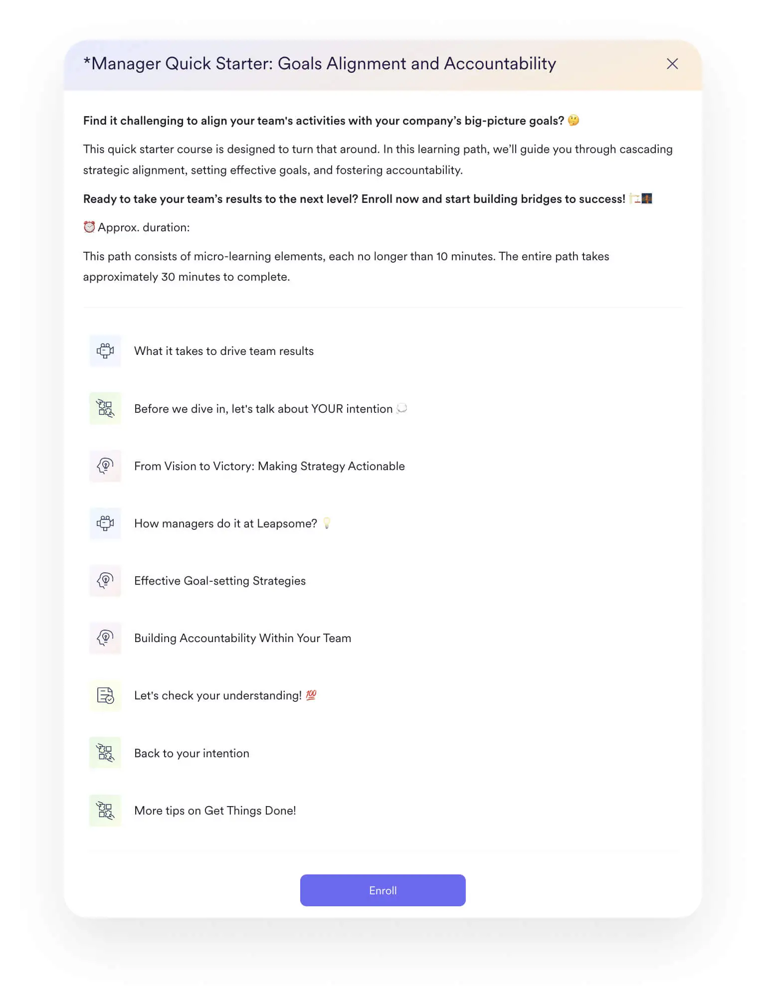Select the icon beside 'More tips on Get Things Done!'
Image resolution: width=766 pixels, height=1006 pixels.
(x=105, y=811)
